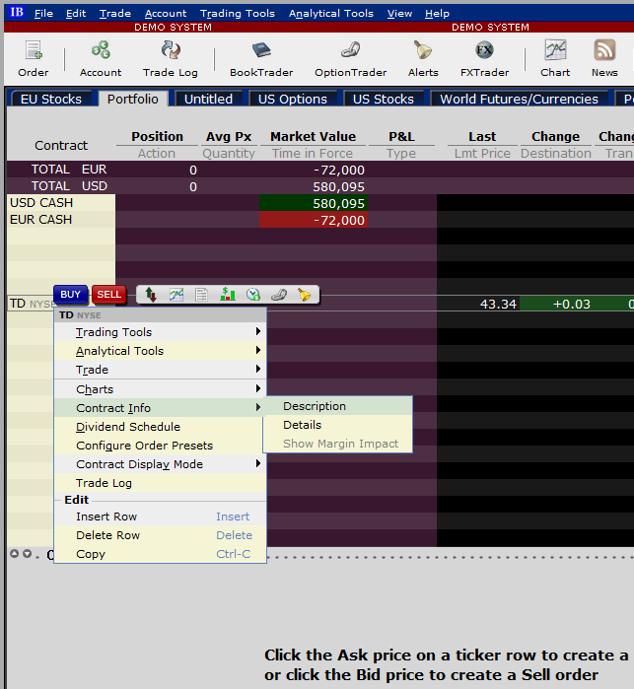Click the green/red arrows icon in TD mini toolbar

point(151,295)
